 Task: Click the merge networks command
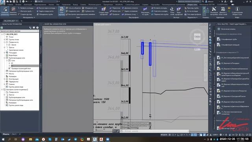(x=89, y=8)
